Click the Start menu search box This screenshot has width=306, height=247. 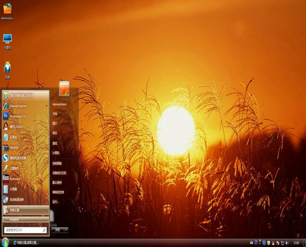click(x=26, y=230)
